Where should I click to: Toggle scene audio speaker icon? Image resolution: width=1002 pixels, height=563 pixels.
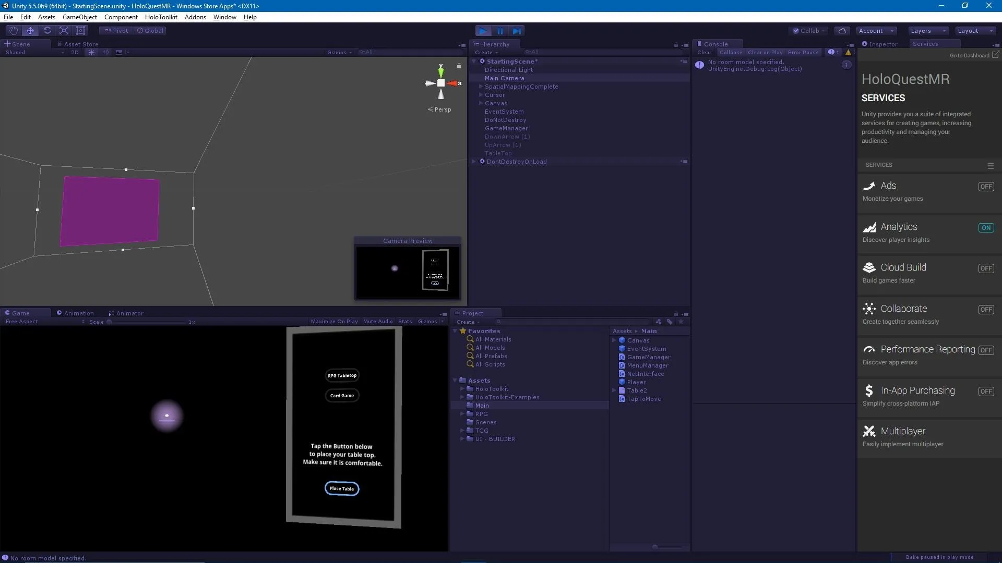pos(106,52)
